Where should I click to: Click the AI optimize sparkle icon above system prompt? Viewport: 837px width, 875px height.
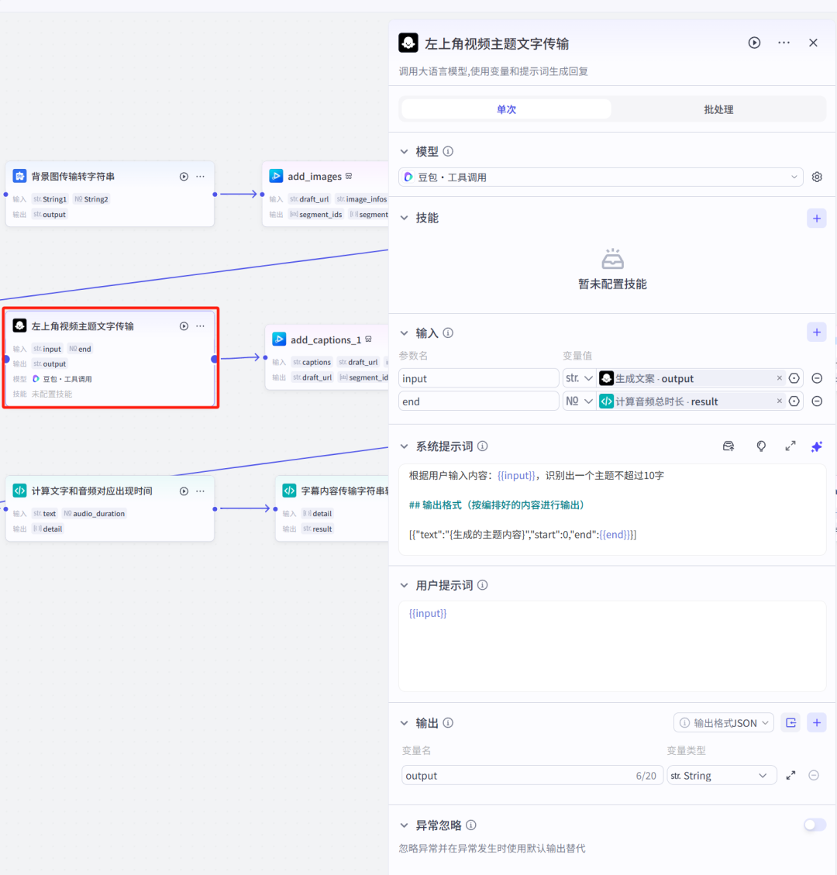(x=816, y=446)
